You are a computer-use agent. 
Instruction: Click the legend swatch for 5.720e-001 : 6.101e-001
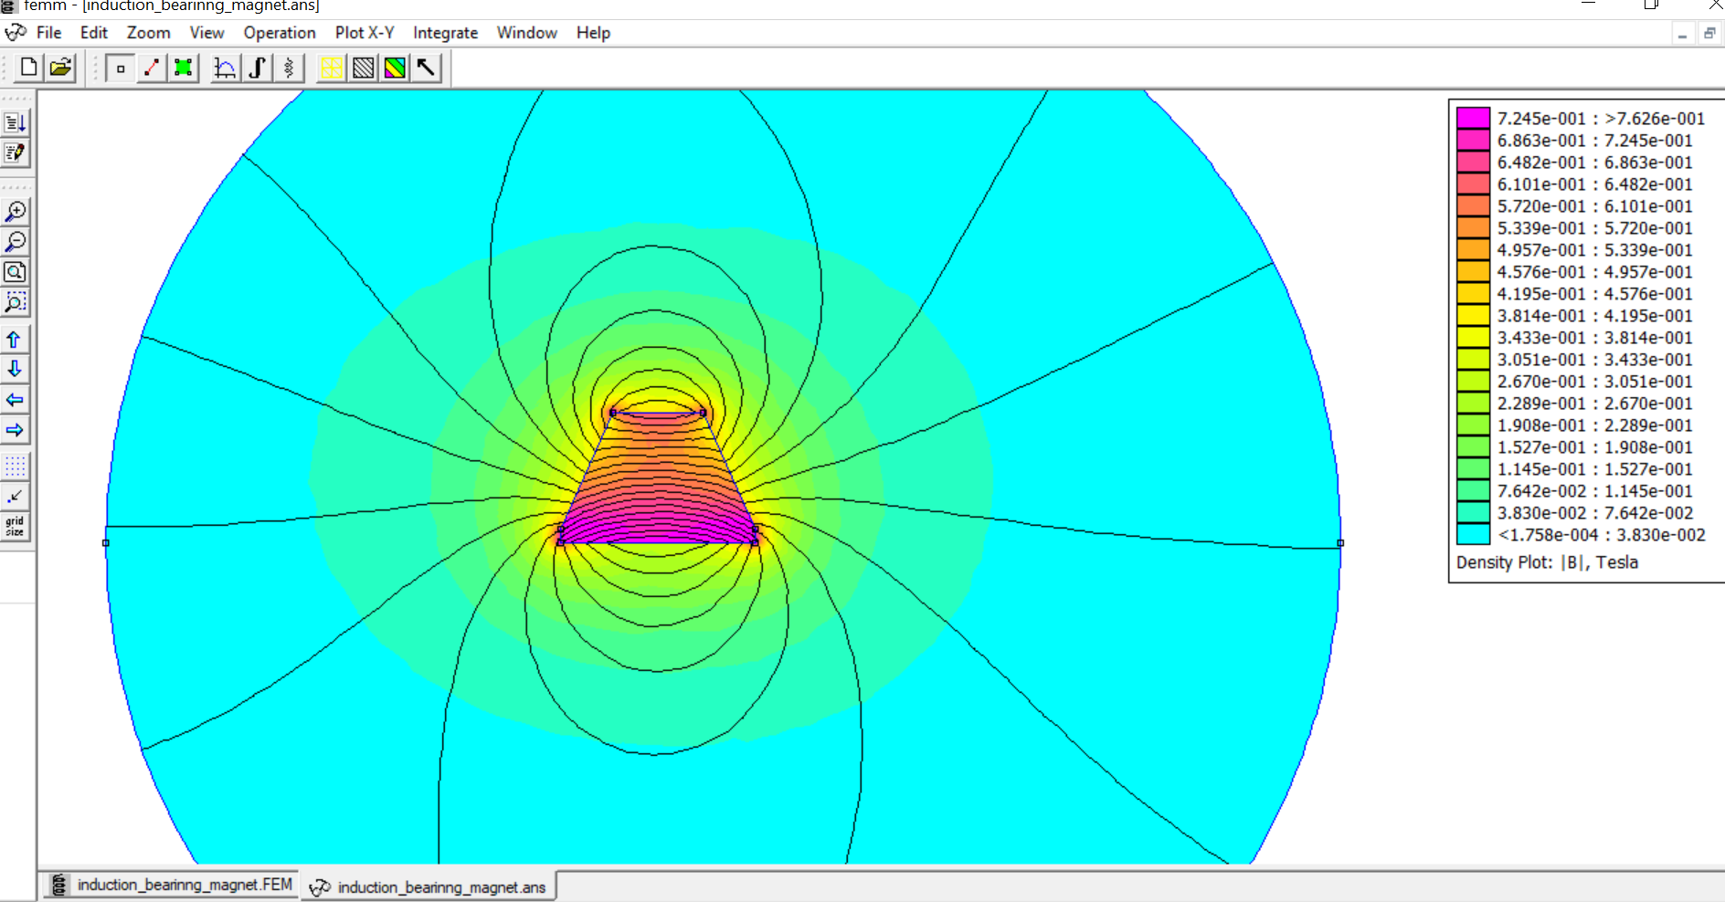(1473, 206)
